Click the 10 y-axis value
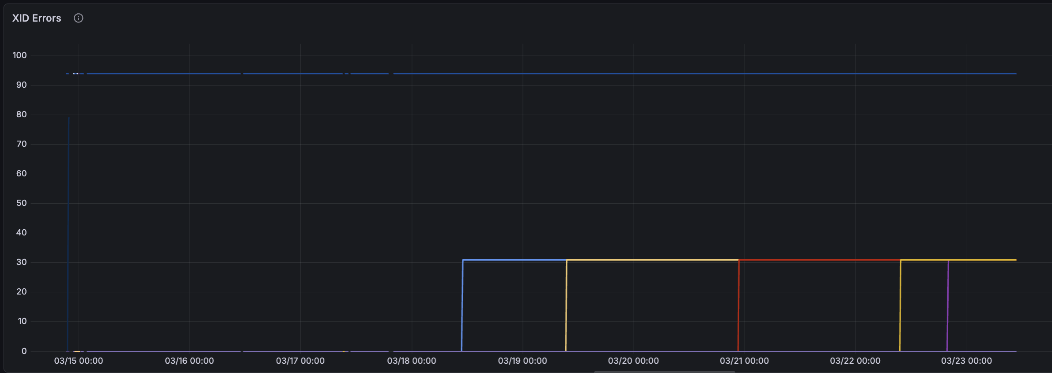 click(x=22, y=321)
